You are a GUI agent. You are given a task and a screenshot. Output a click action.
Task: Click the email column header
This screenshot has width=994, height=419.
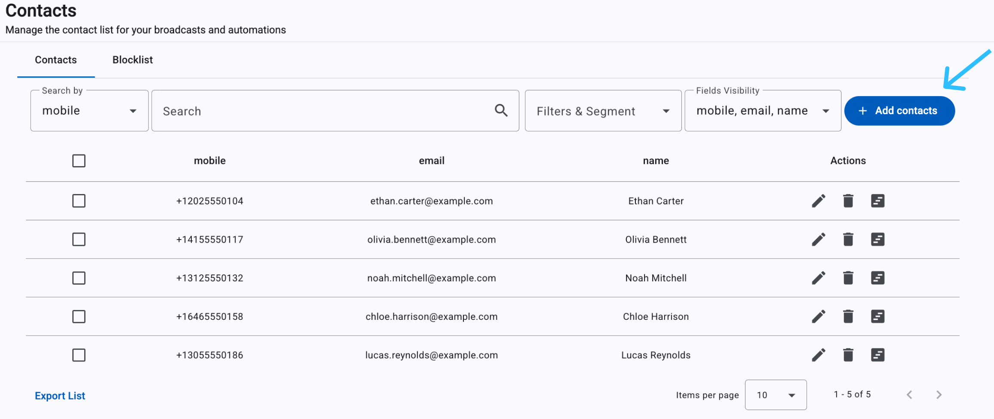coord(432,161)
